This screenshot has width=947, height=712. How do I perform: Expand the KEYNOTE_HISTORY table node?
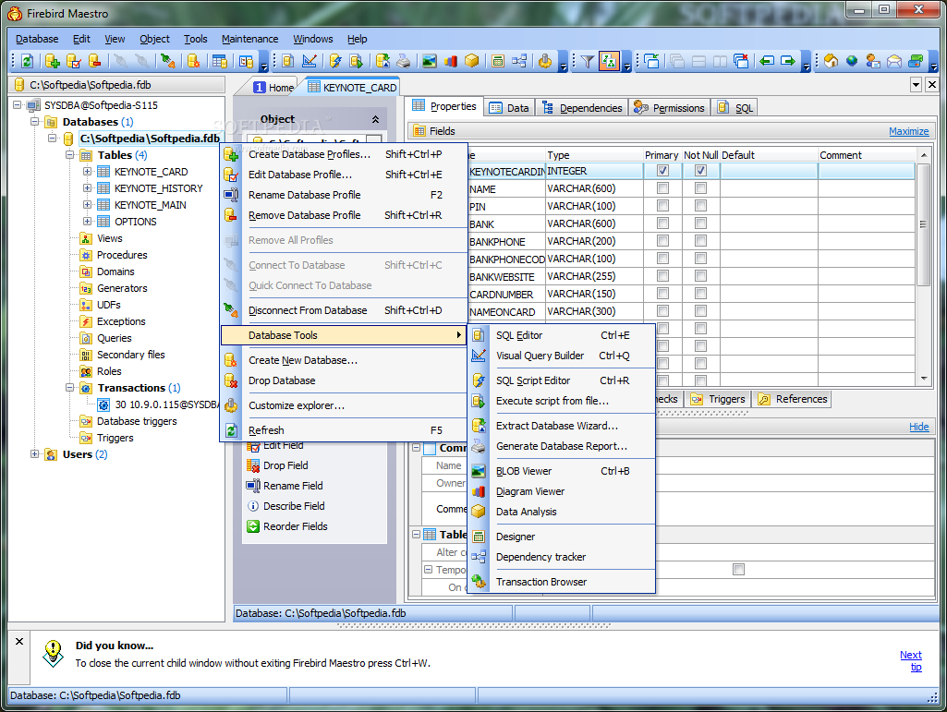88,188
